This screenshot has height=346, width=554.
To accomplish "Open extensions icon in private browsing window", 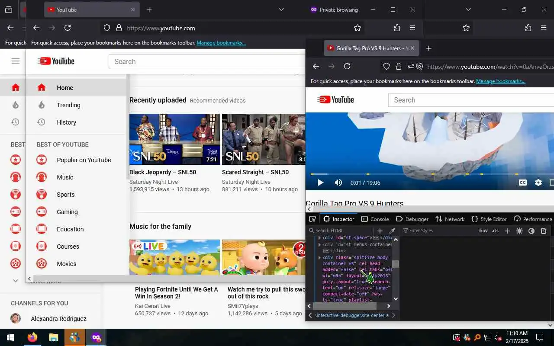I will coord(397,28).
